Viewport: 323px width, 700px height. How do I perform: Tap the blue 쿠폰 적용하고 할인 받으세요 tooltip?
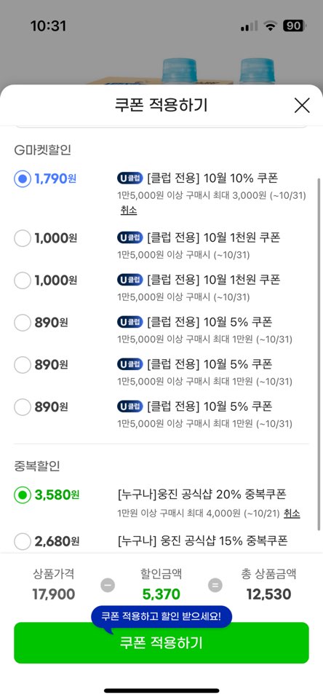[161, 617]
